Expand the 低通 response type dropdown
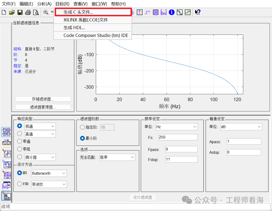 (x=40, y=126)
